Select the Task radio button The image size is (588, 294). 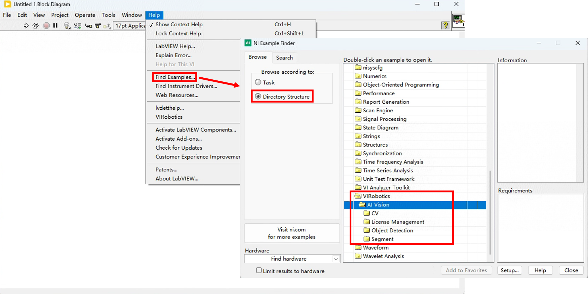(258, 82)
